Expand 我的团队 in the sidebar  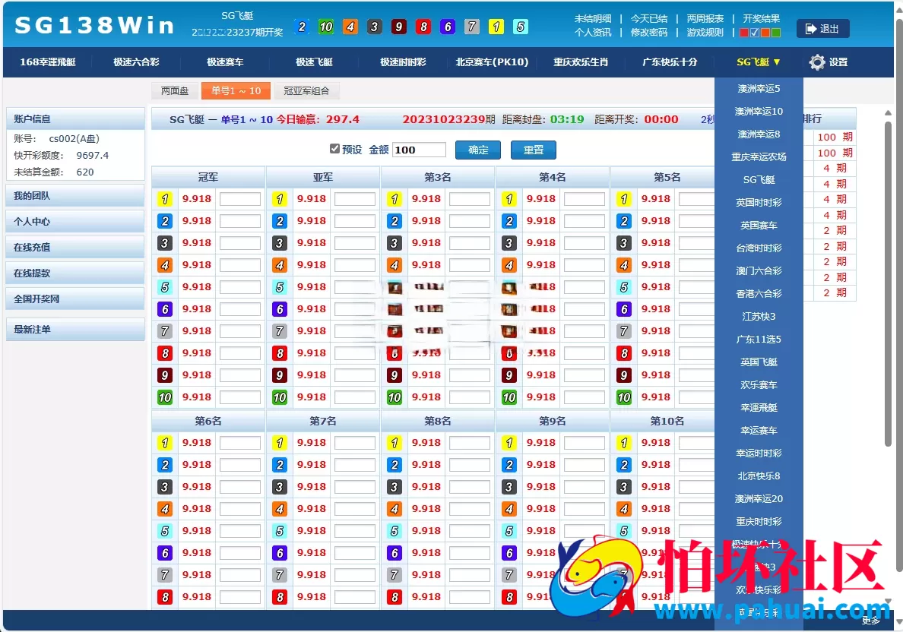tap(74, 196)
